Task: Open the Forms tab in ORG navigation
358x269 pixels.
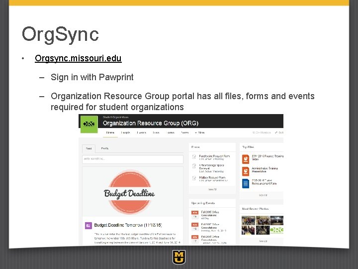Action: click(x=170, y=133)
